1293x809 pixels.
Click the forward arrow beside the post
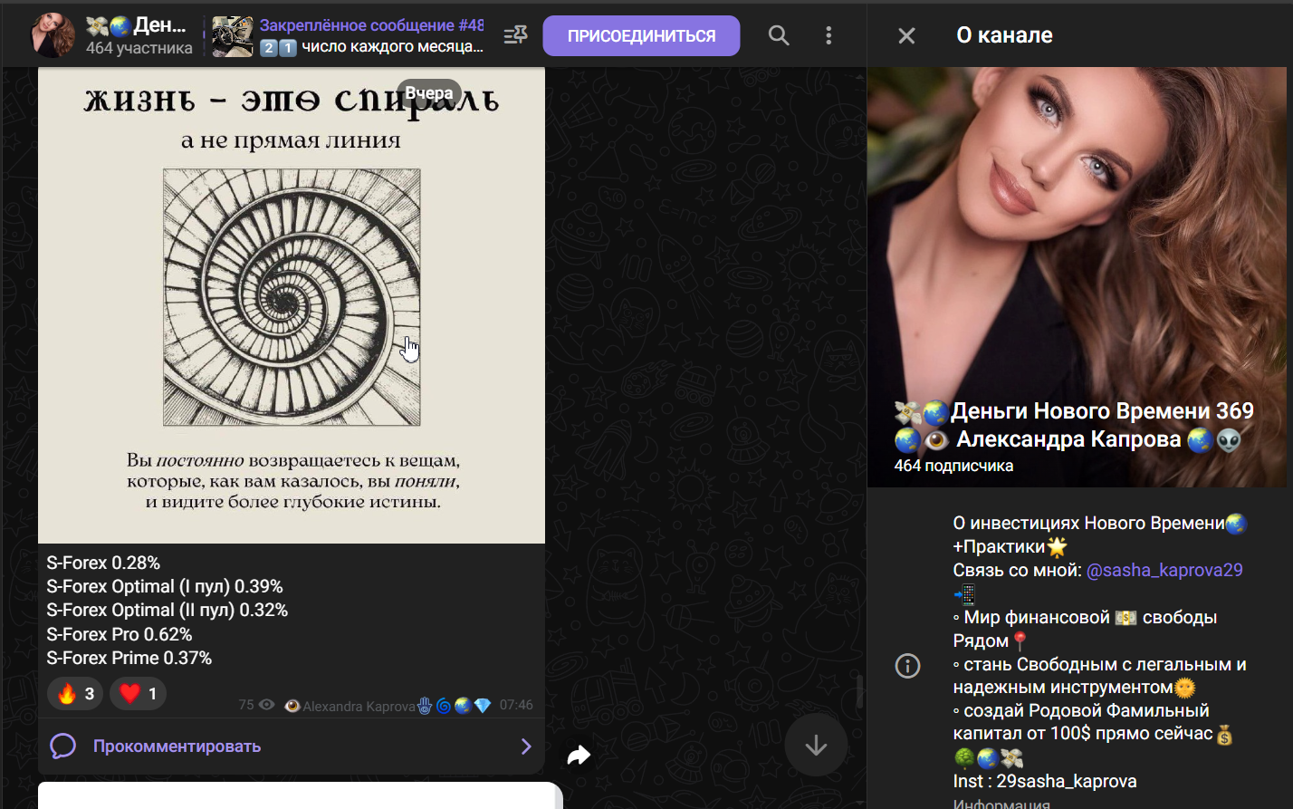[x=579, y=755]
